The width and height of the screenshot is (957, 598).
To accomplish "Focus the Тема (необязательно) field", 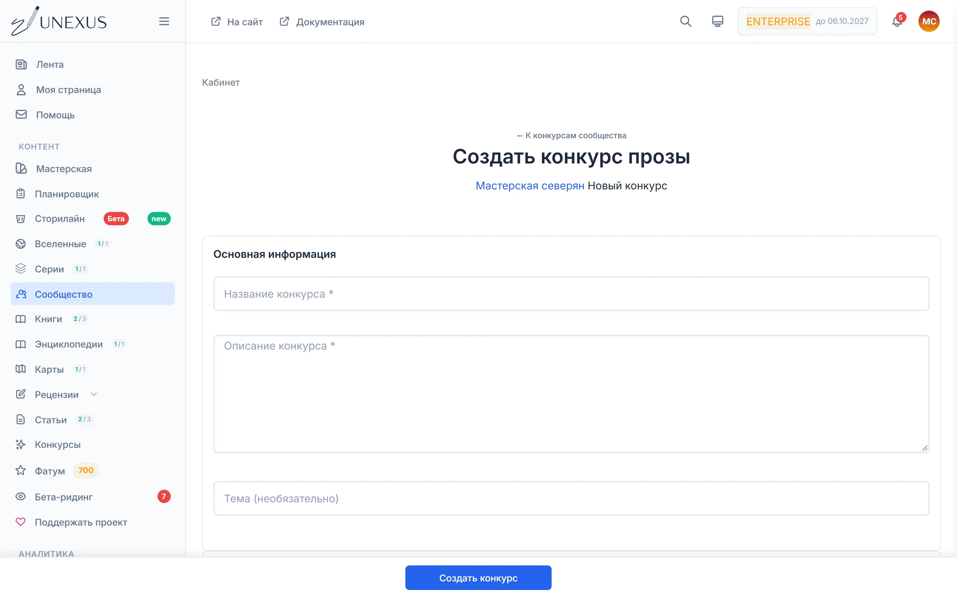I will click(x=571, y=498).
